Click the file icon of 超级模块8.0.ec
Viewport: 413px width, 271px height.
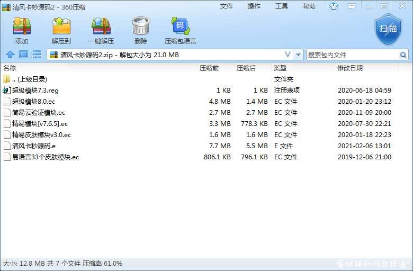[x=7, y=102]
